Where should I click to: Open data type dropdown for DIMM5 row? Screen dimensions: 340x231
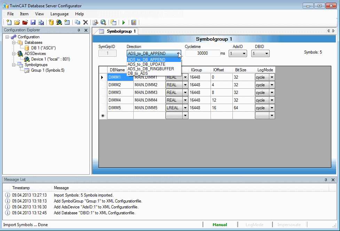(x=185, y=108)
